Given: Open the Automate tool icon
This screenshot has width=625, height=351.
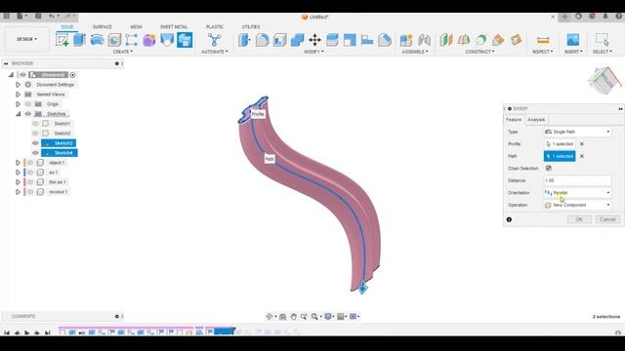Looking at the screenshot, I should pos(215,40).
